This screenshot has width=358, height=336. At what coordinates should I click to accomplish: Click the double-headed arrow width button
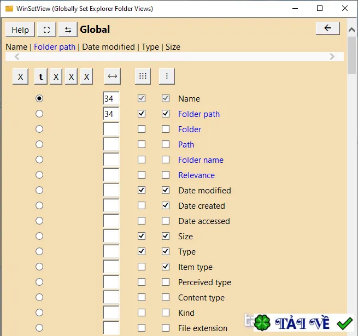[x=113, y=76]
